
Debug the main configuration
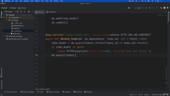click(x=150, y=8)
